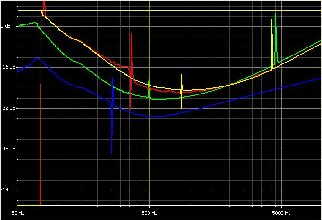Grab the yellow vertical cursor at 500 Hz
This screenshot has height=220, width=322.
pyautogui.click(x=149, y=141)
